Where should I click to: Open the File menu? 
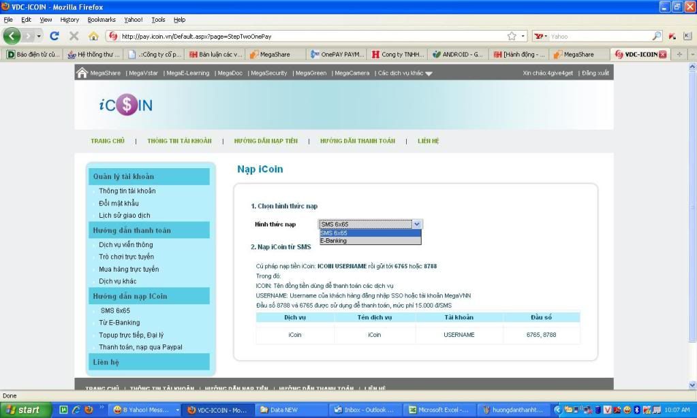8,20
